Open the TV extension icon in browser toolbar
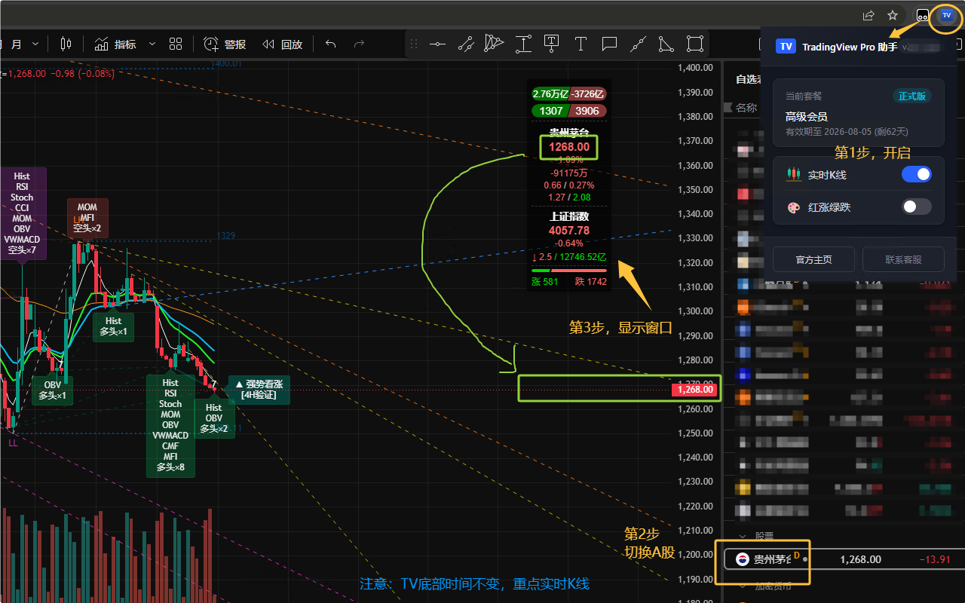The image size is (965, 603). point(947,15)
